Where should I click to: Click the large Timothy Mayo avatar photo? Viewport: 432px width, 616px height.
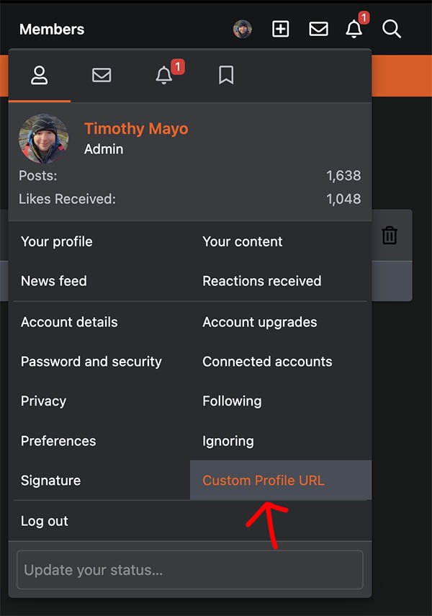pyautogui.click(x=44, y=138)
